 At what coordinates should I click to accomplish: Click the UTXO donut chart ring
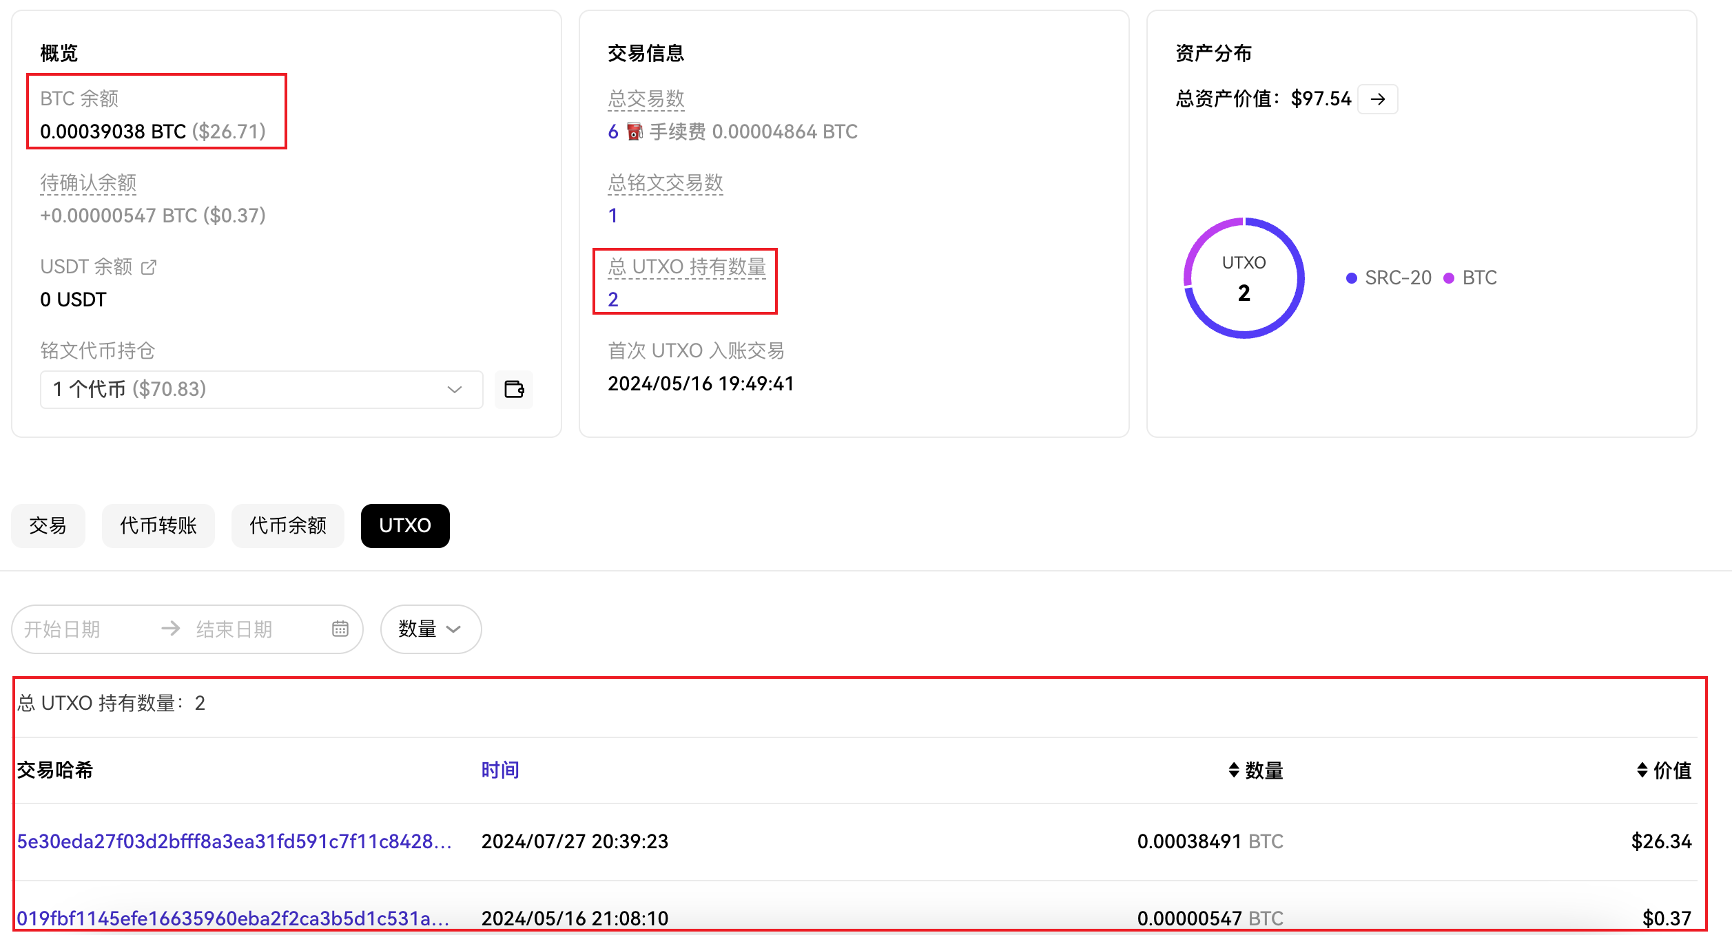point(1301,278)
